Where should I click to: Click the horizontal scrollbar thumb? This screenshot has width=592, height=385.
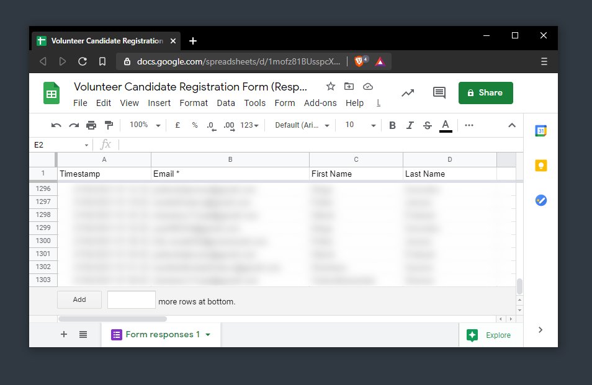pos(112,319)
